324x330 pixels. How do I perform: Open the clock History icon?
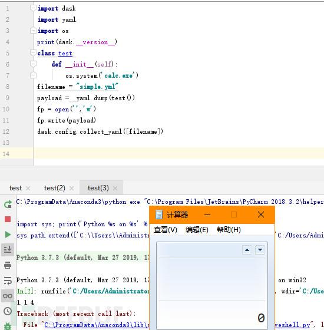(8, 311)
